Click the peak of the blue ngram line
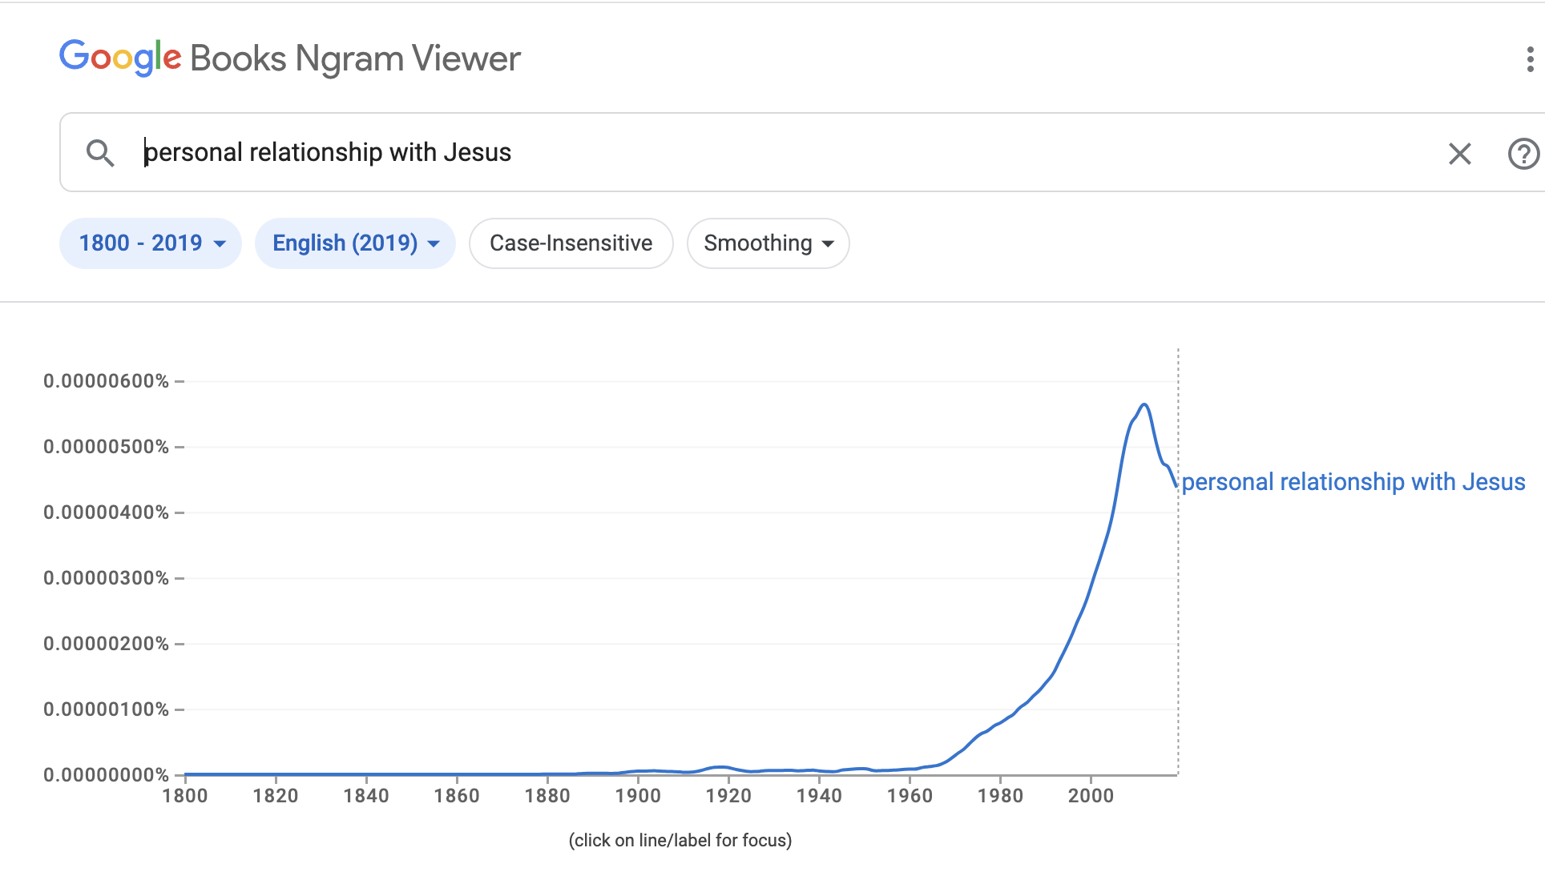This screenshot has height=884, width=1545. point(1144,405)
